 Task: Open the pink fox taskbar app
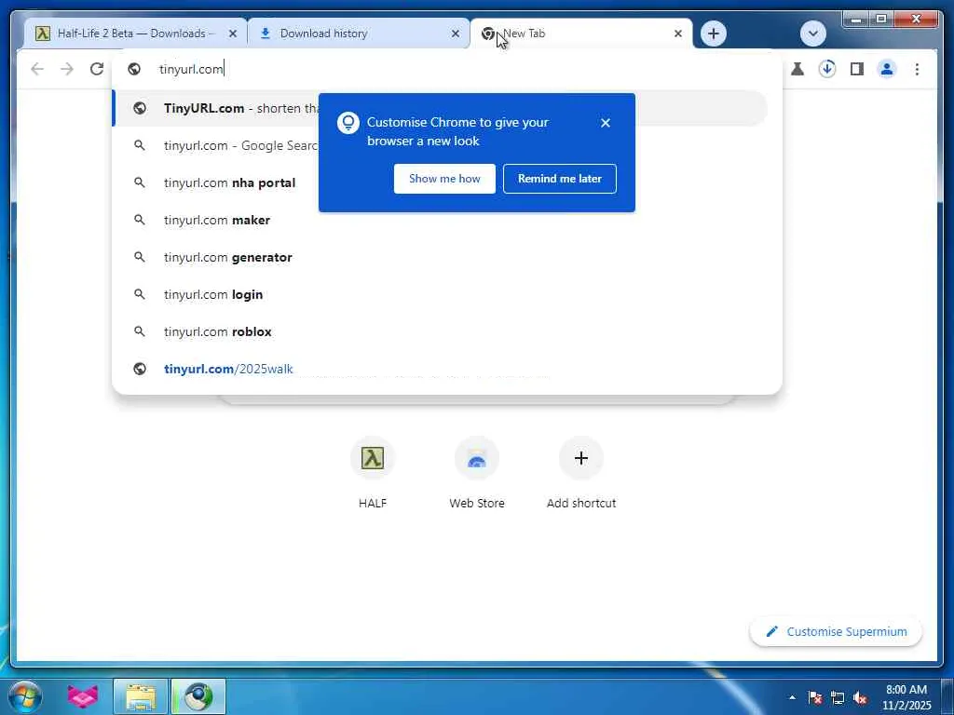pos(83,696)
